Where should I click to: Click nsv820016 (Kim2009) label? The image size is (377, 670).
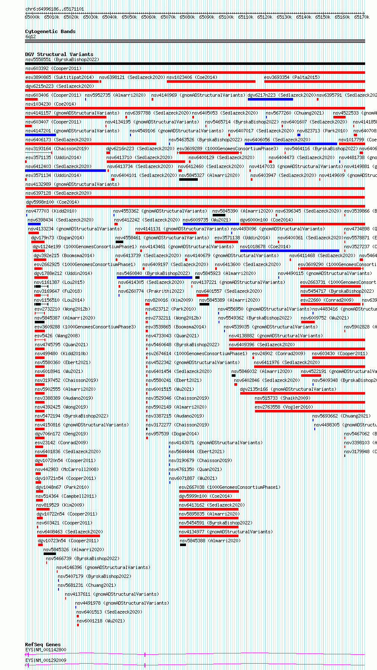coord(169,300)
